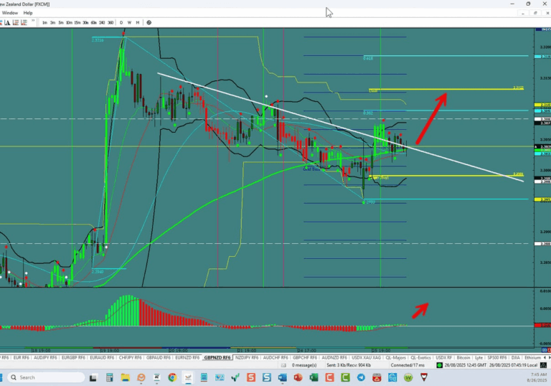Open the Help menu
This screenshot has height=386, width=551.
click(x=28, y=13)
